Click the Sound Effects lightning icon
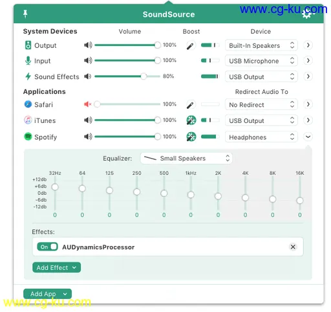 (28, 76)
